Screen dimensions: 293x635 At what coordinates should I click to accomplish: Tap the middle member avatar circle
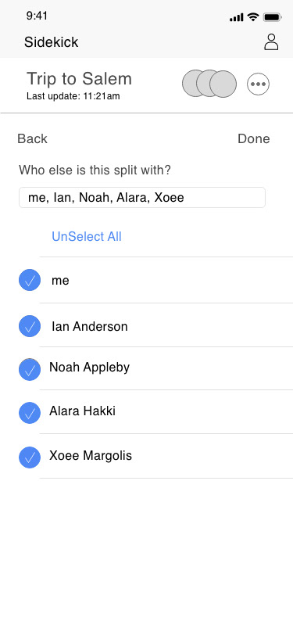(209, 84)
